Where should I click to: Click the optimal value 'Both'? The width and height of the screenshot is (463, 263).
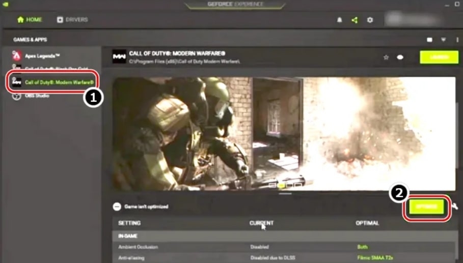(x=362, y=247)
